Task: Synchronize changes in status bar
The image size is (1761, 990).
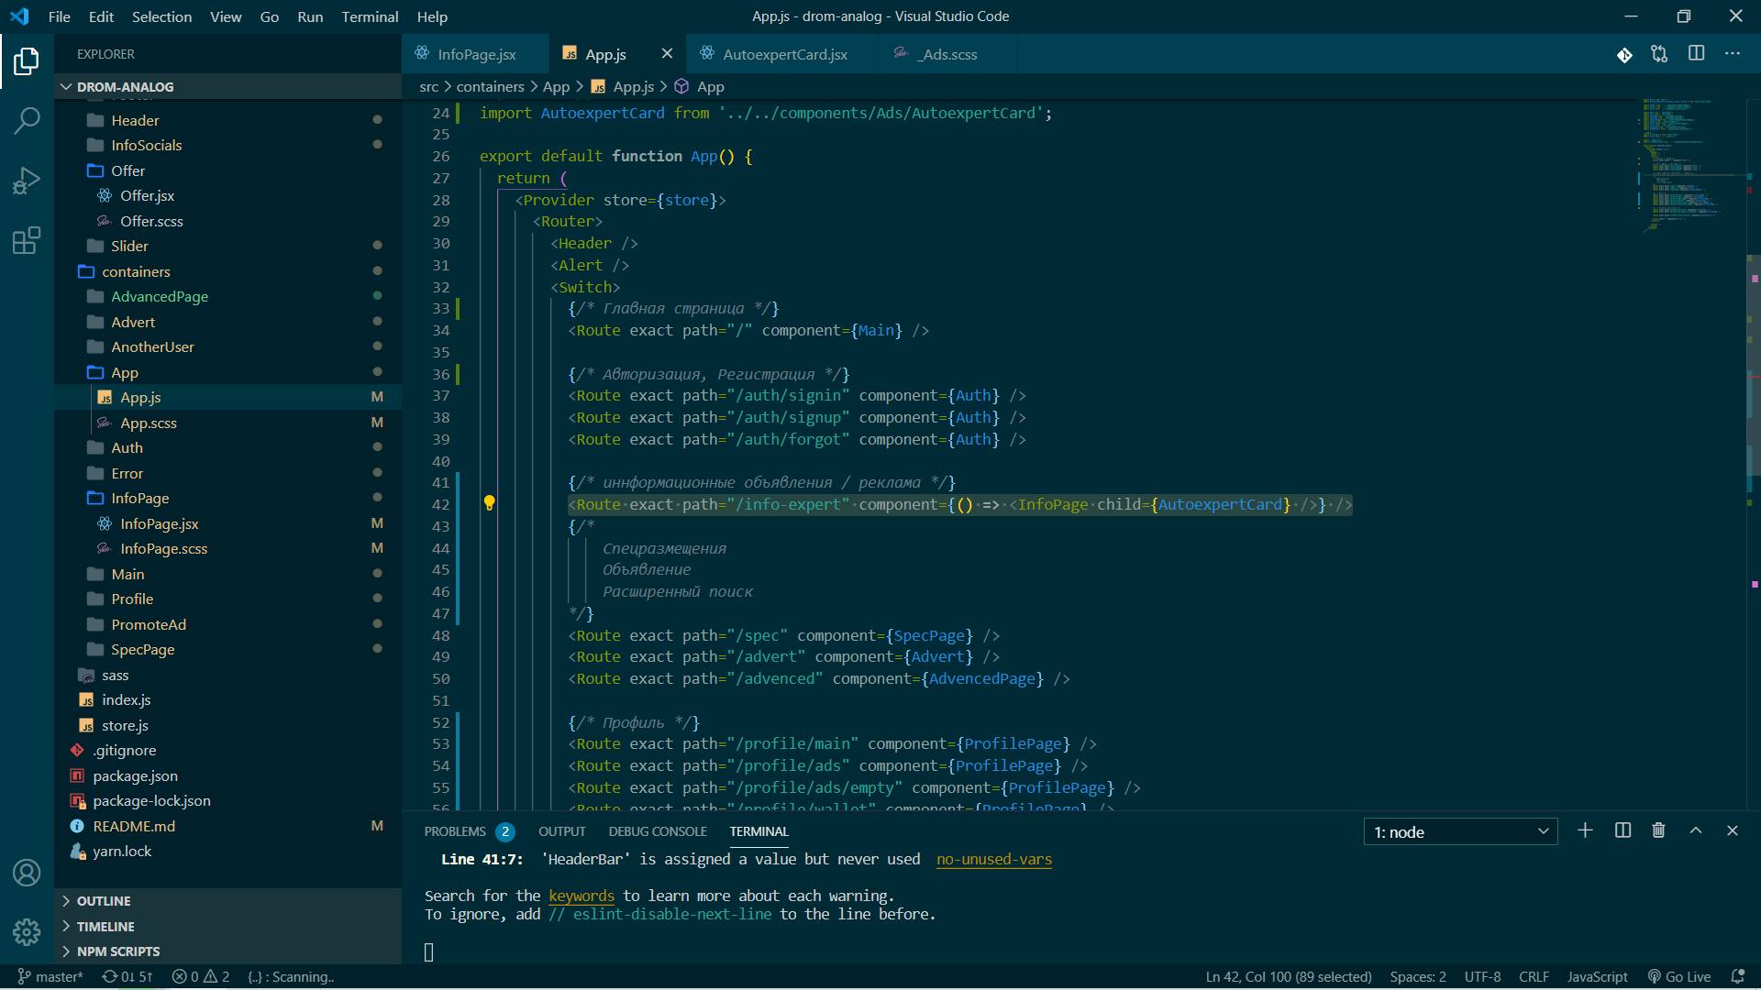Action: pos(127,977)
